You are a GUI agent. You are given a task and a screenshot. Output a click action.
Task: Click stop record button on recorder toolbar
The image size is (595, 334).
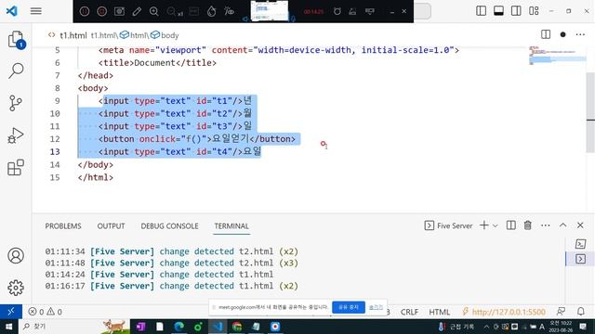(101, 11)
